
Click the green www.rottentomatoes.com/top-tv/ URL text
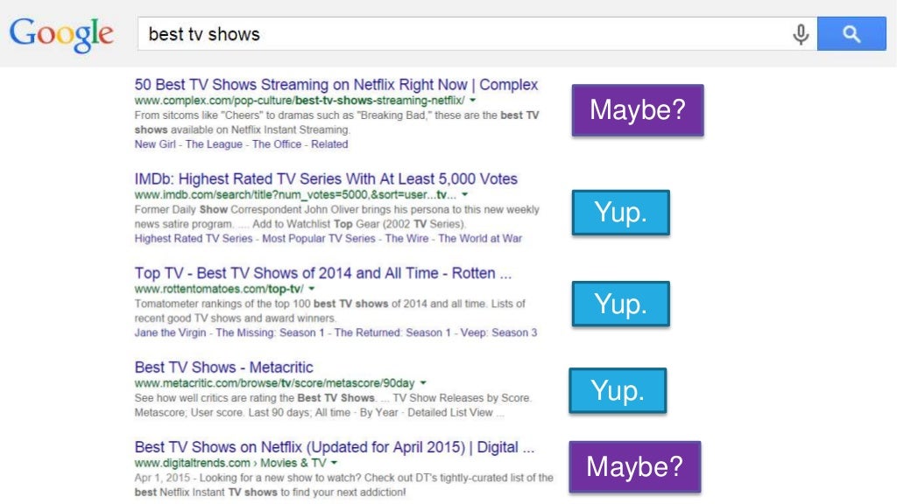[x=219, y=289]
